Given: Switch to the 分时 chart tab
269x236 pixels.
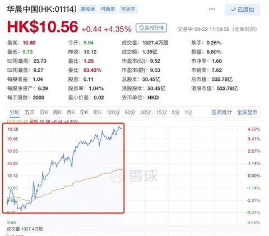Looking at the screenshot, I should pos(15,112).
